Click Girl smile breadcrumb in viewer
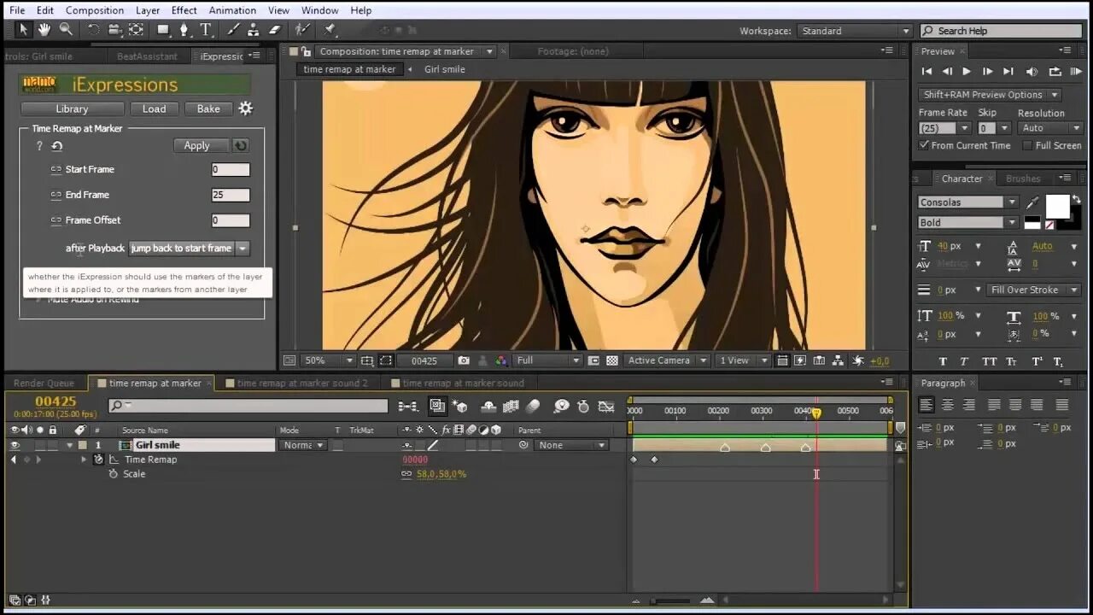 pos(445,69)
